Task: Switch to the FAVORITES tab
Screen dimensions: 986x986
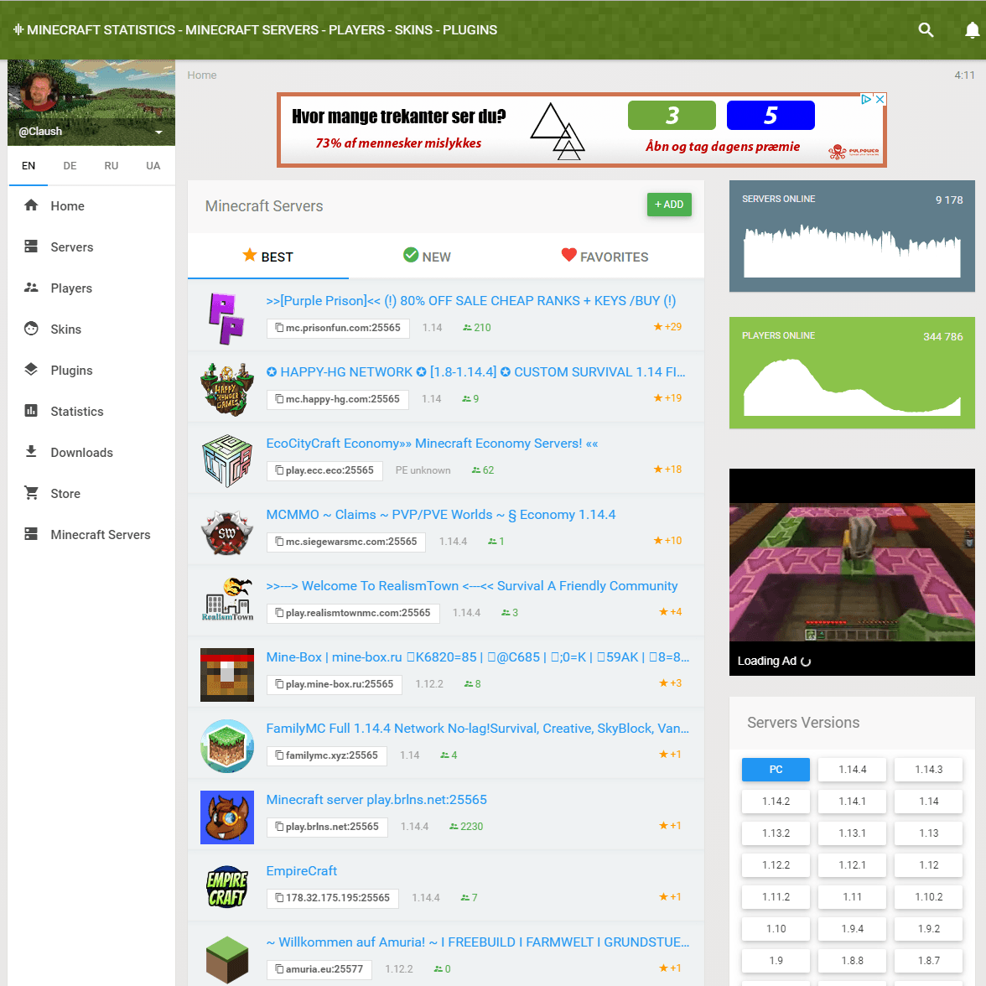Action: pos(605,256)
